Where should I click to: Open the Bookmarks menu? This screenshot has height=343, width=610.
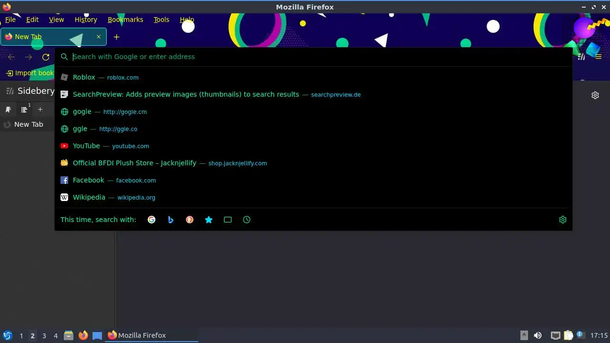[125, 20]
